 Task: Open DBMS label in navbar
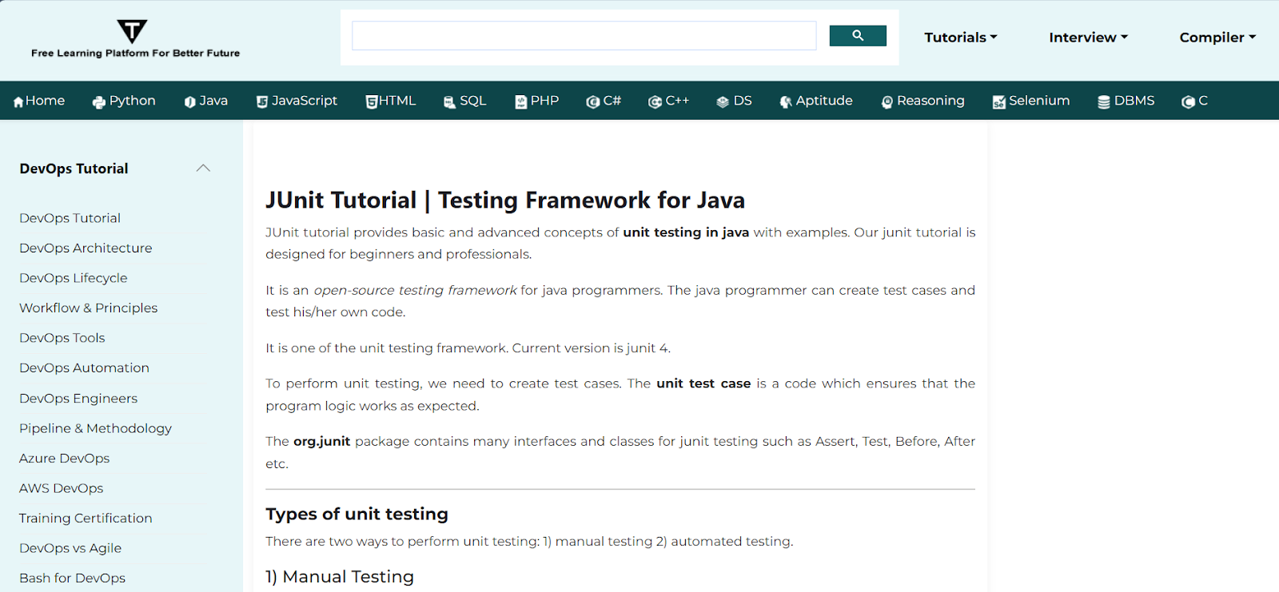1134,101
